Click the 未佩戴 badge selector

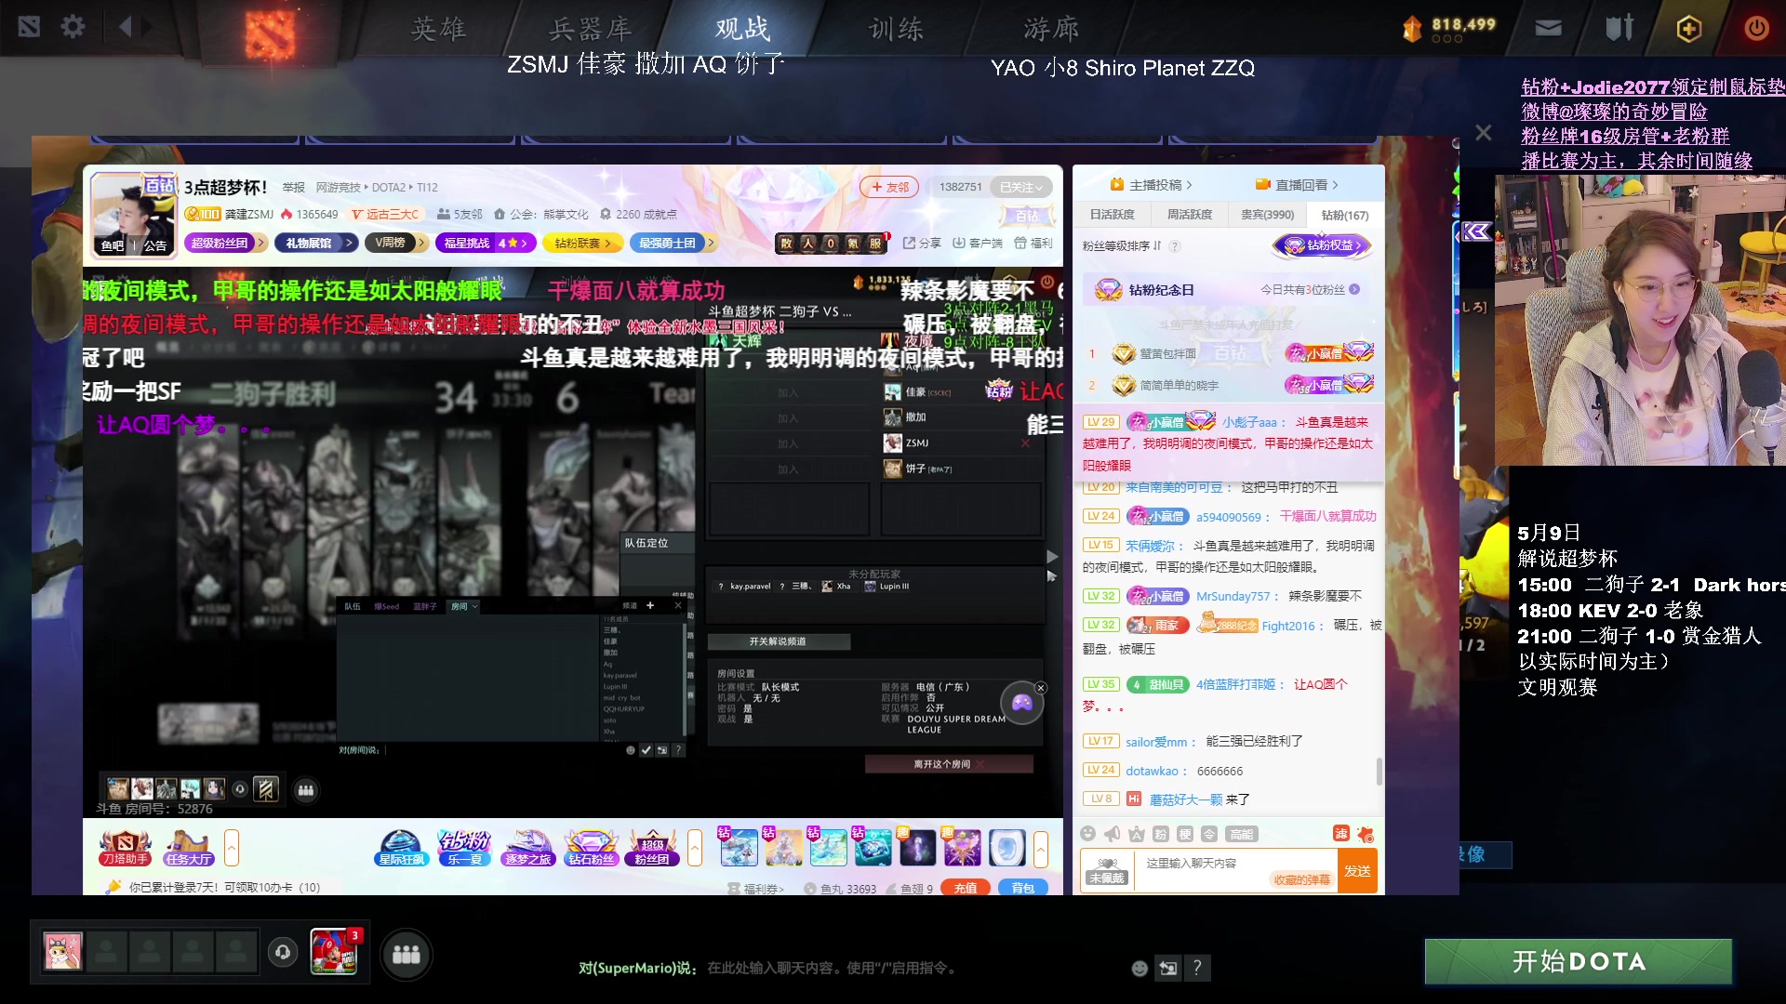tap(1107, 871)
